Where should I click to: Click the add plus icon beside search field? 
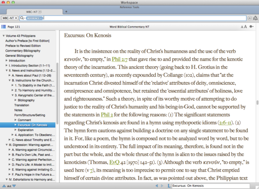click(250, 18)
